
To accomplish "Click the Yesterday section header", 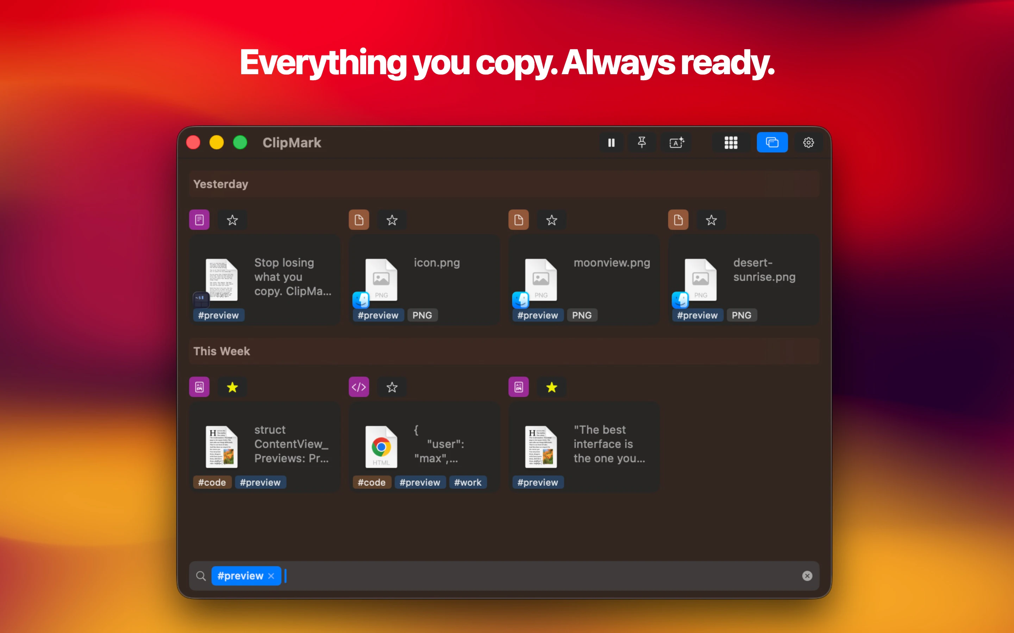I will (x=221, y=184).
